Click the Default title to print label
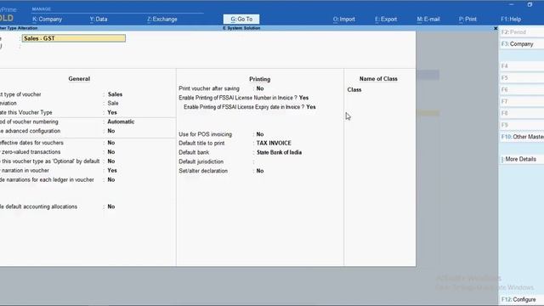Viewport: 544px width, 306px height. 201,144
